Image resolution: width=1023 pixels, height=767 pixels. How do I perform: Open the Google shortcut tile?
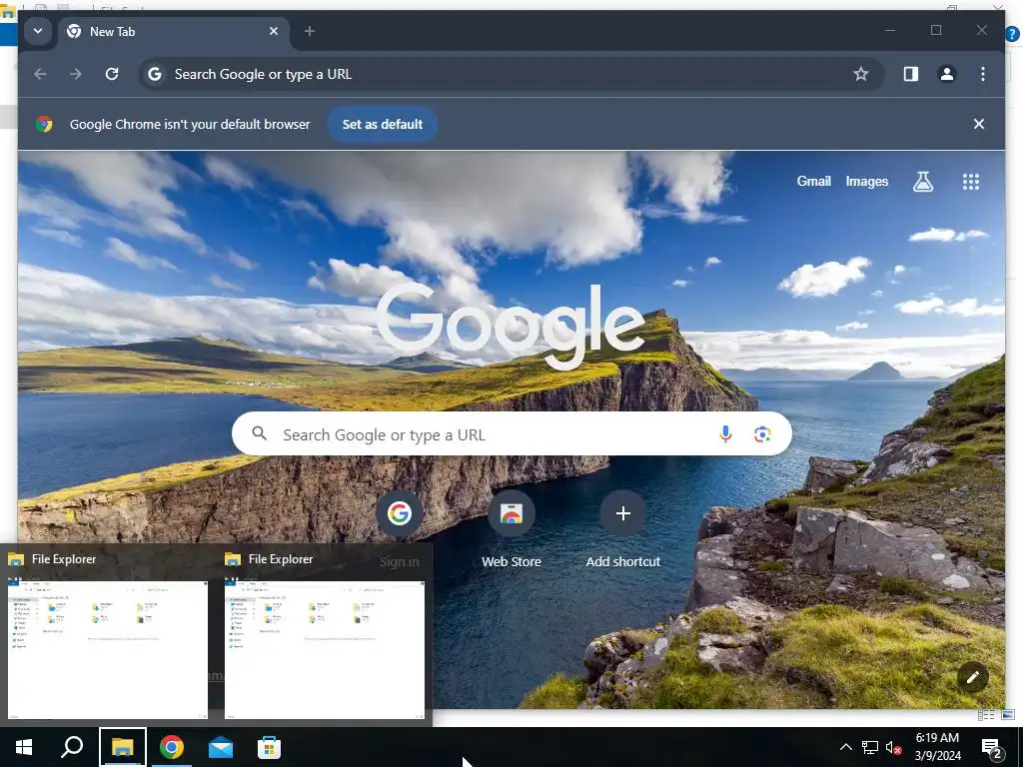click(x=400, y=513)
